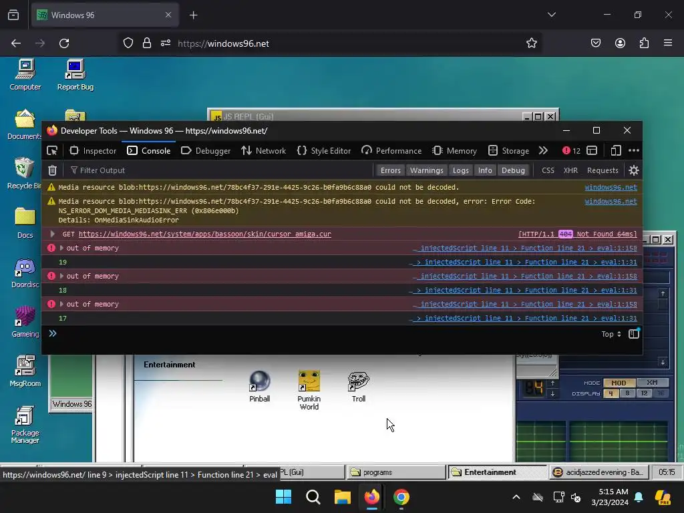Reload the page in Firefox
684x513 pixels.
click(x=64, y=43)
